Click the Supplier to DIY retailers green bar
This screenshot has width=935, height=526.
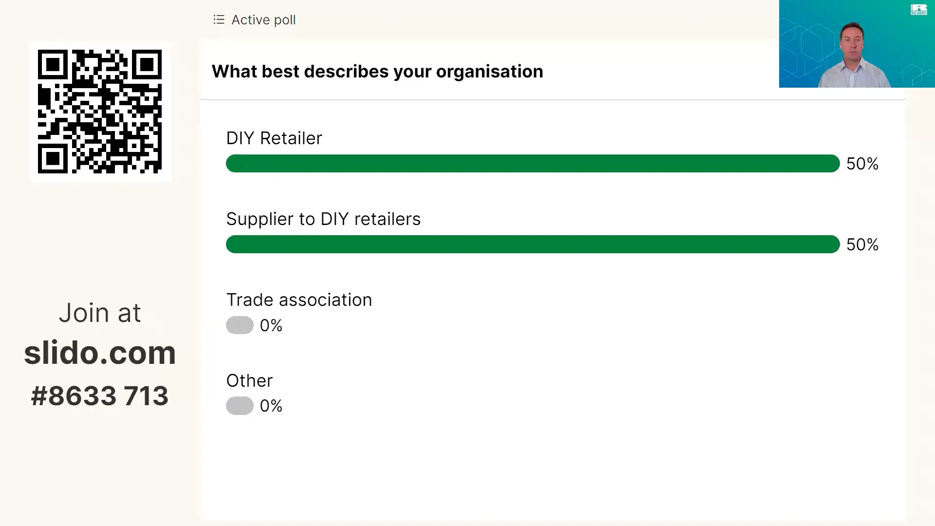[x=532, y=244]
